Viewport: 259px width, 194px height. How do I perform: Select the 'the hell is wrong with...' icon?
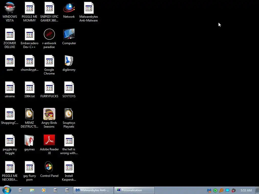(x=69, y=145)
